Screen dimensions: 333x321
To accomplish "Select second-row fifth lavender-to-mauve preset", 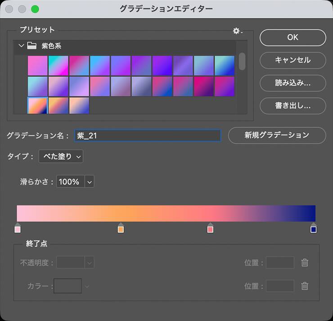I will (121, 86).
